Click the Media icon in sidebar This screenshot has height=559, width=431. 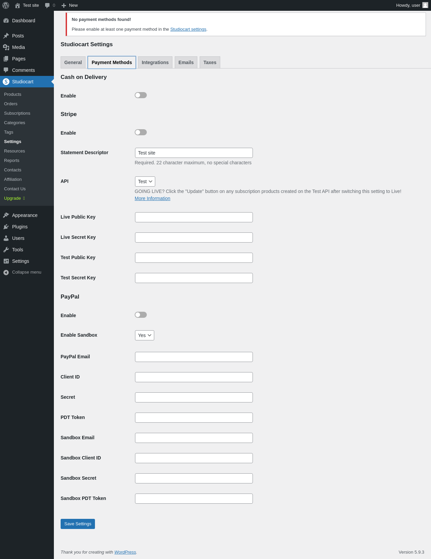6,47
